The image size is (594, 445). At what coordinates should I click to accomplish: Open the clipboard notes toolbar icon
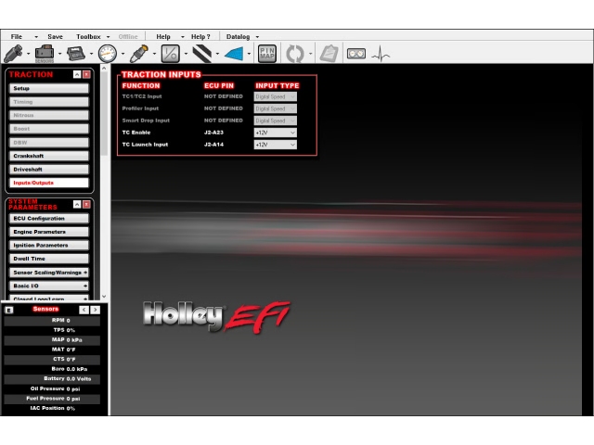pos(329,54)
